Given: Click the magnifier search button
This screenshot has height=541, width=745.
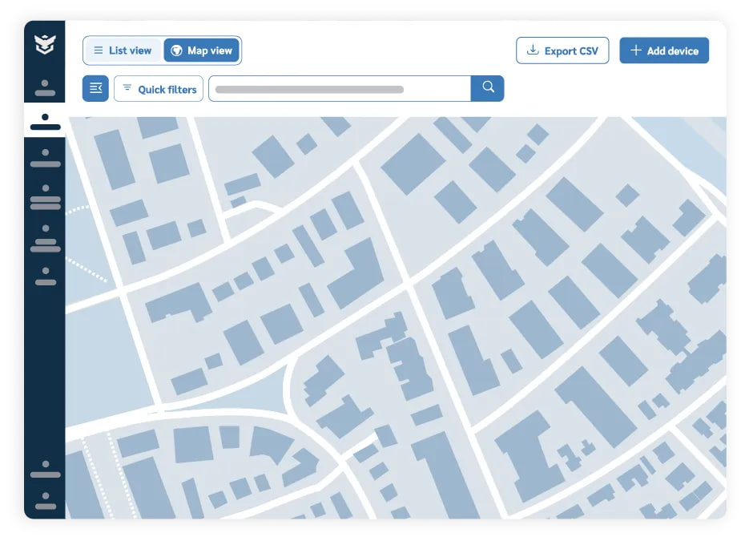Looking at the screenshot, I should point(488,88).
